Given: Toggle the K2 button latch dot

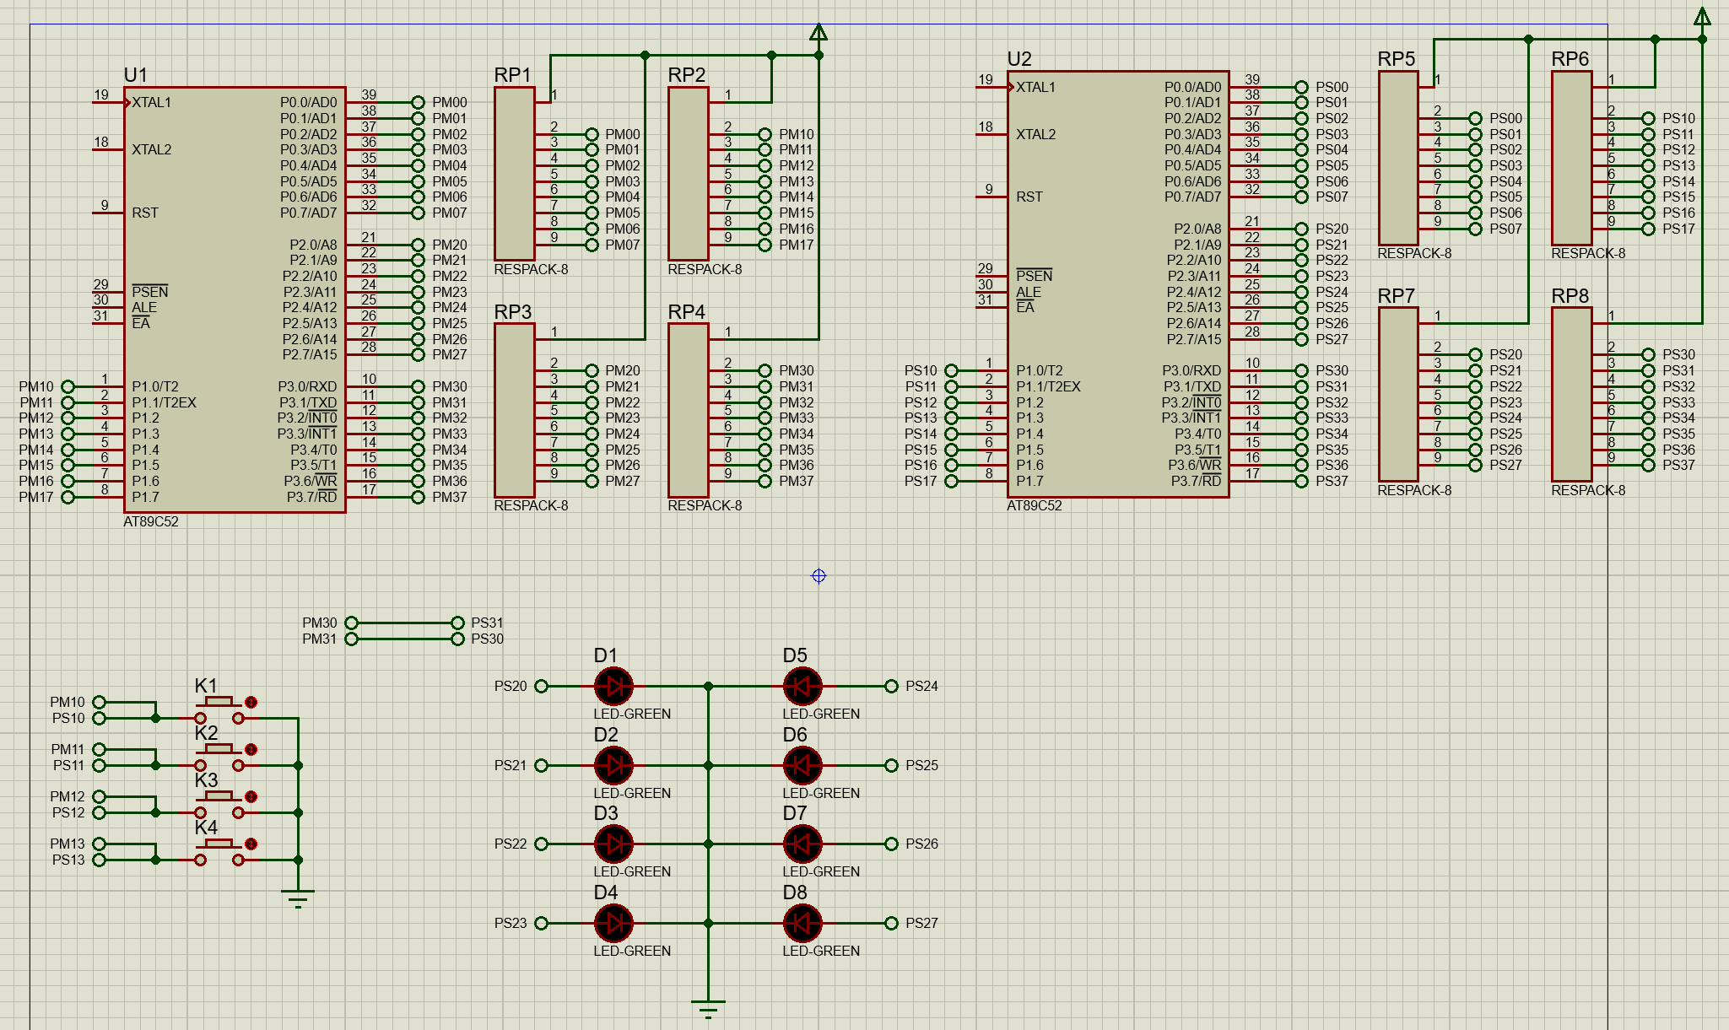Looking at the screenshot, I should tap(251, 749).
